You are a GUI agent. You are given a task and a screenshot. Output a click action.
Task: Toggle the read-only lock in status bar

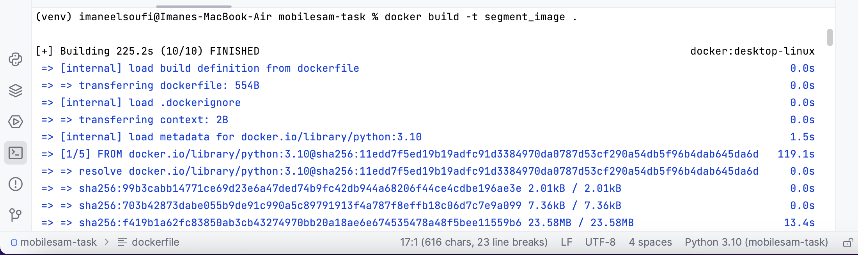[x=847, y=243]
